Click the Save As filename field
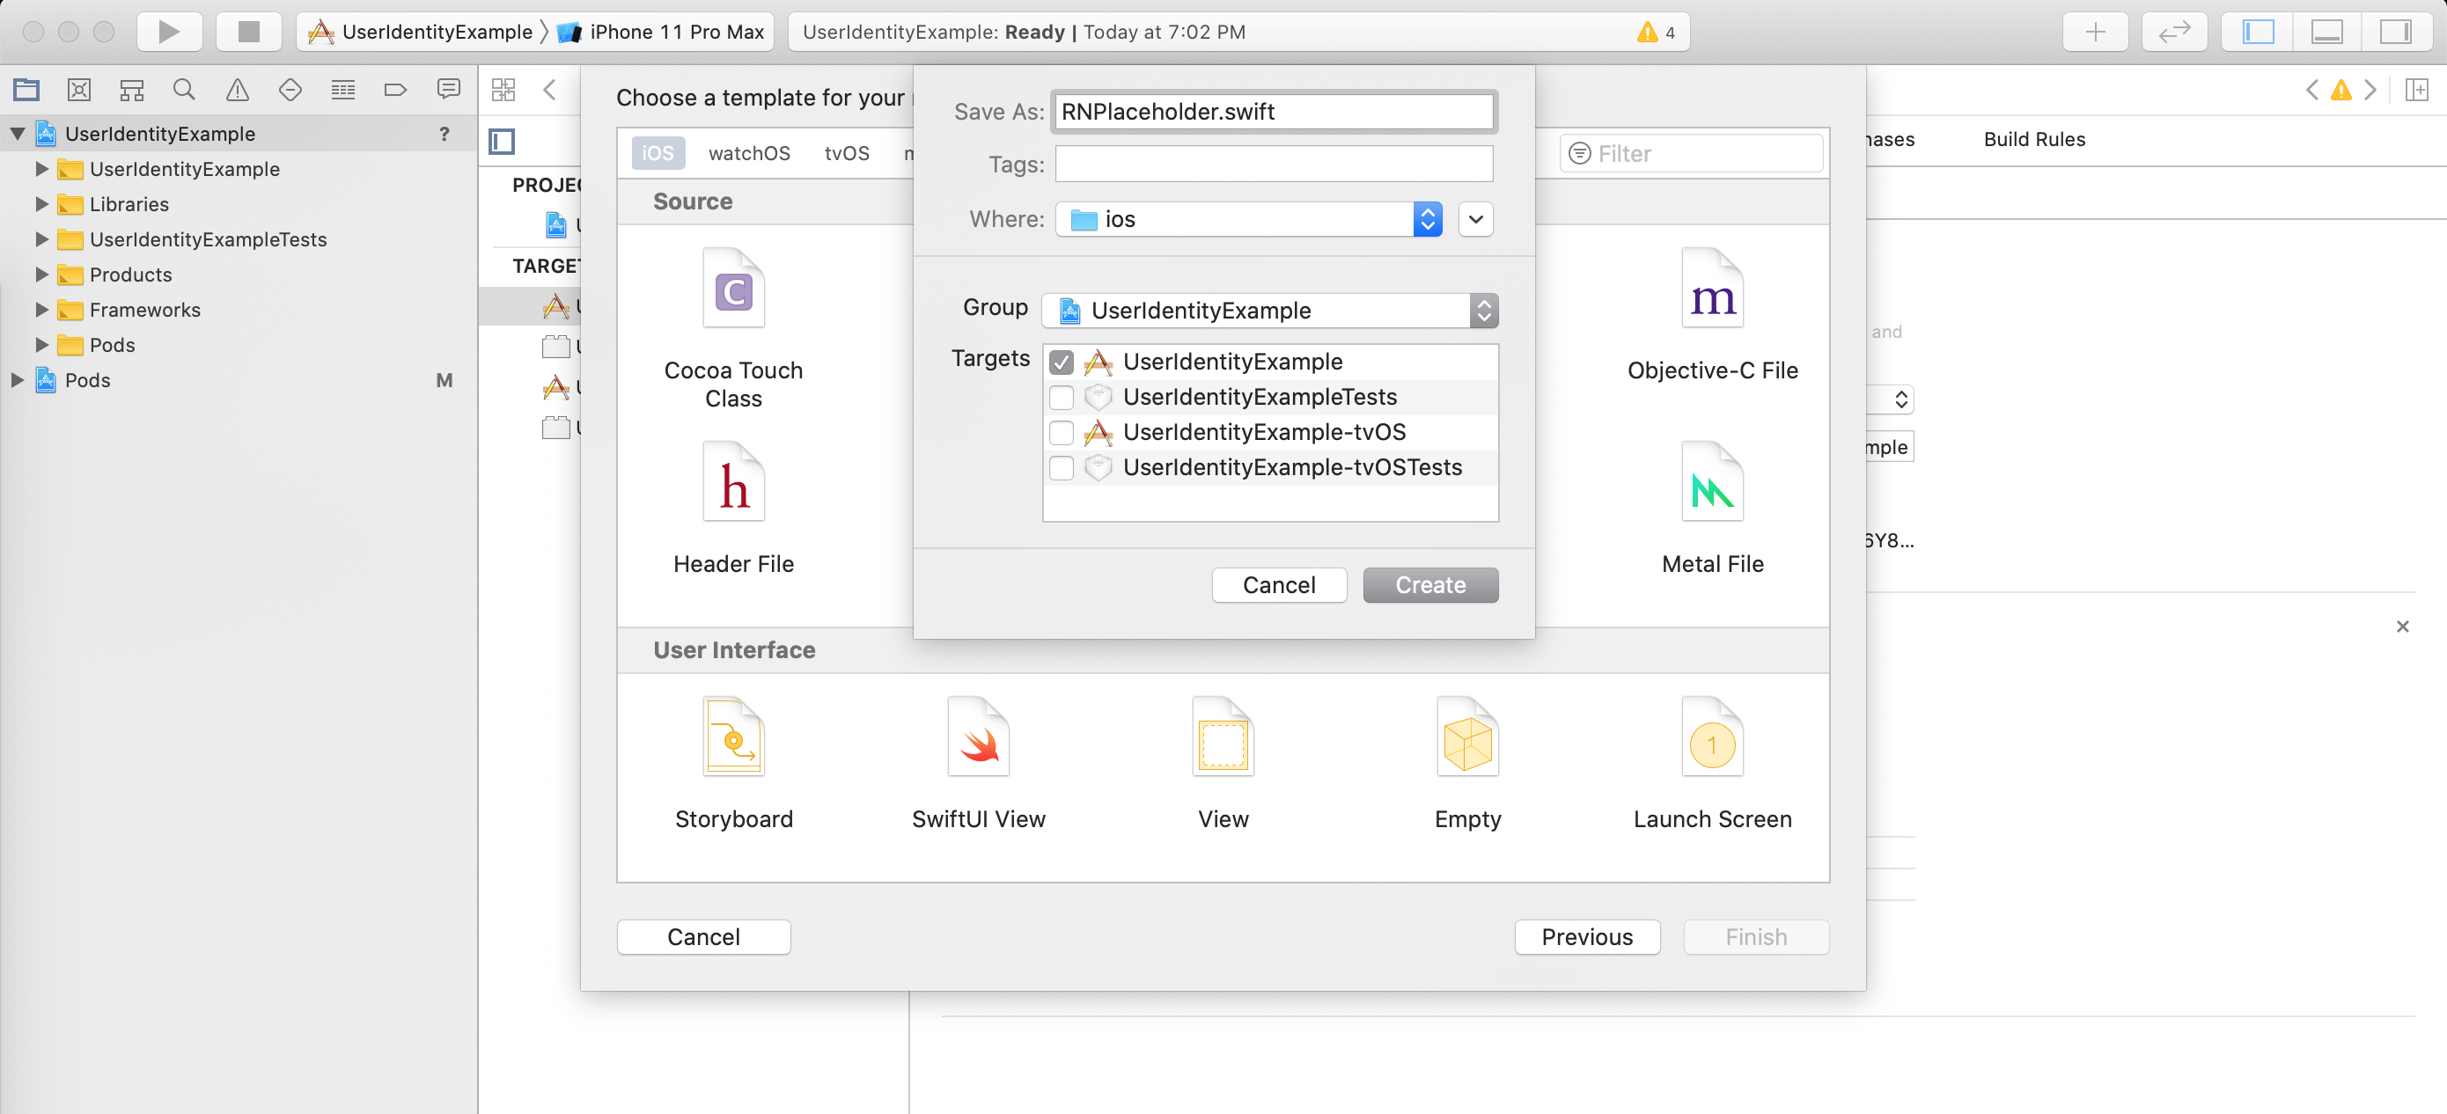This screenshot has height=1114, width=2447. 1273,111
